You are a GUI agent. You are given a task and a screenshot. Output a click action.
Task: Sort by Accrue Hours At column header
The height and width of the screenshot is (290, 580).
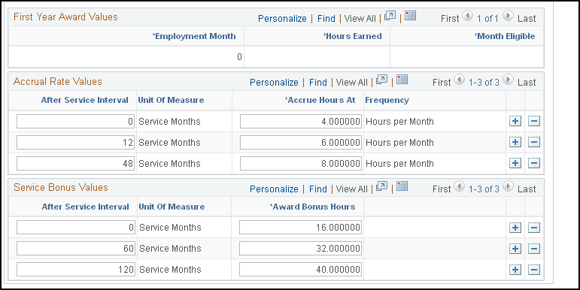click(x=320, y=100)
